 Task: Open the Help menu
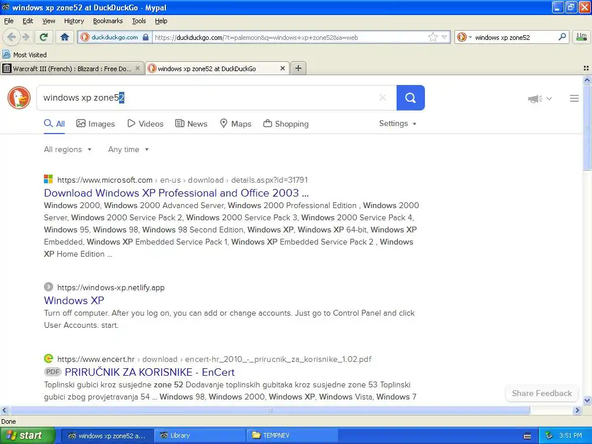coord(161,21)
